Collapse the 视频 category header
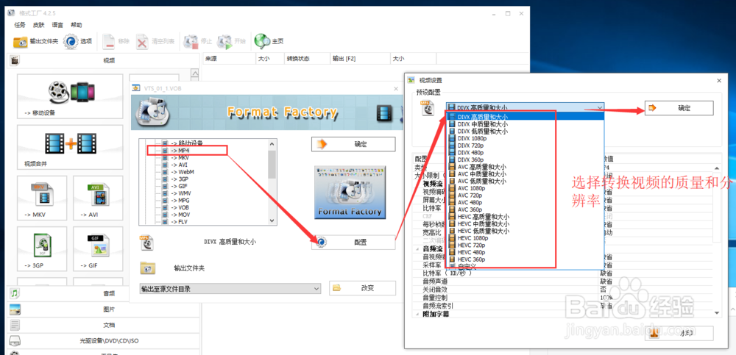 (103, 60)
